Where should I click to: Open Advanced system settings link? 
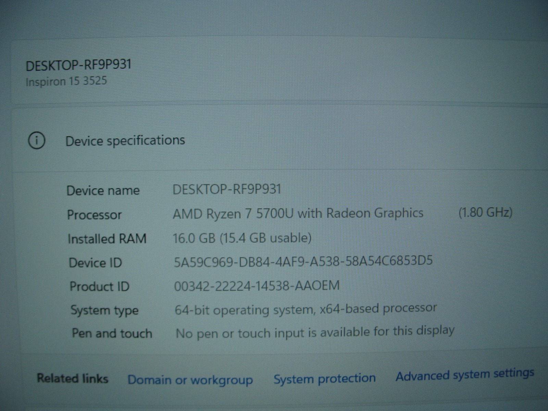(465, 375)
